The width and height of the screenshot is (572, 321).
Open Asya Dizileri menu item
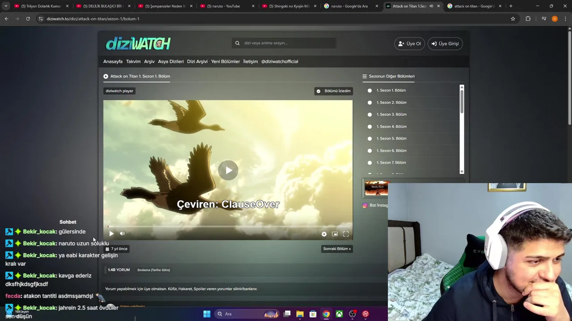171,62
